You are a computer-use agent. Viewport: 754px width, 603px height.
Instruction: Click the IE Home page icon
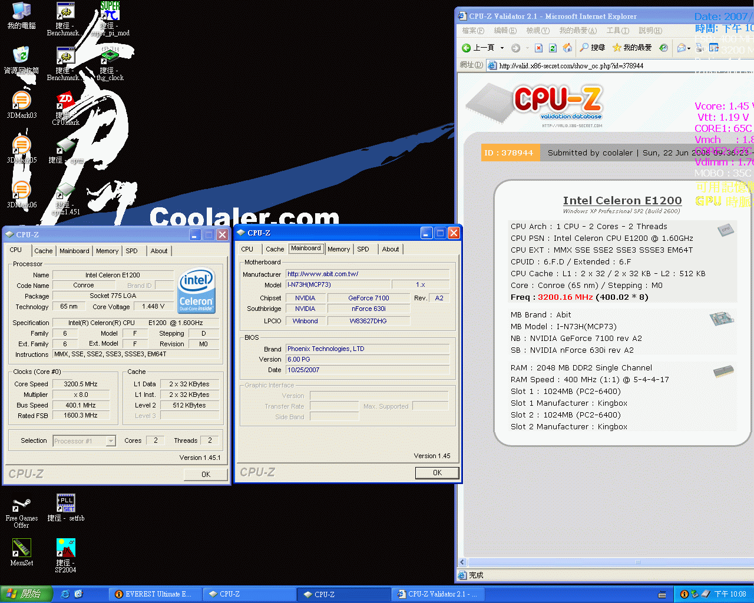[x=567, y=48]
